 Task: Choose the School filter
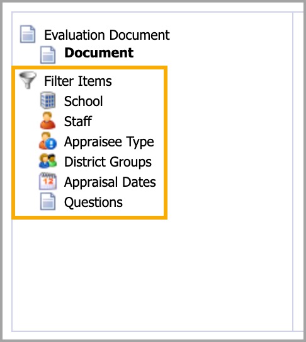[83, 101]
